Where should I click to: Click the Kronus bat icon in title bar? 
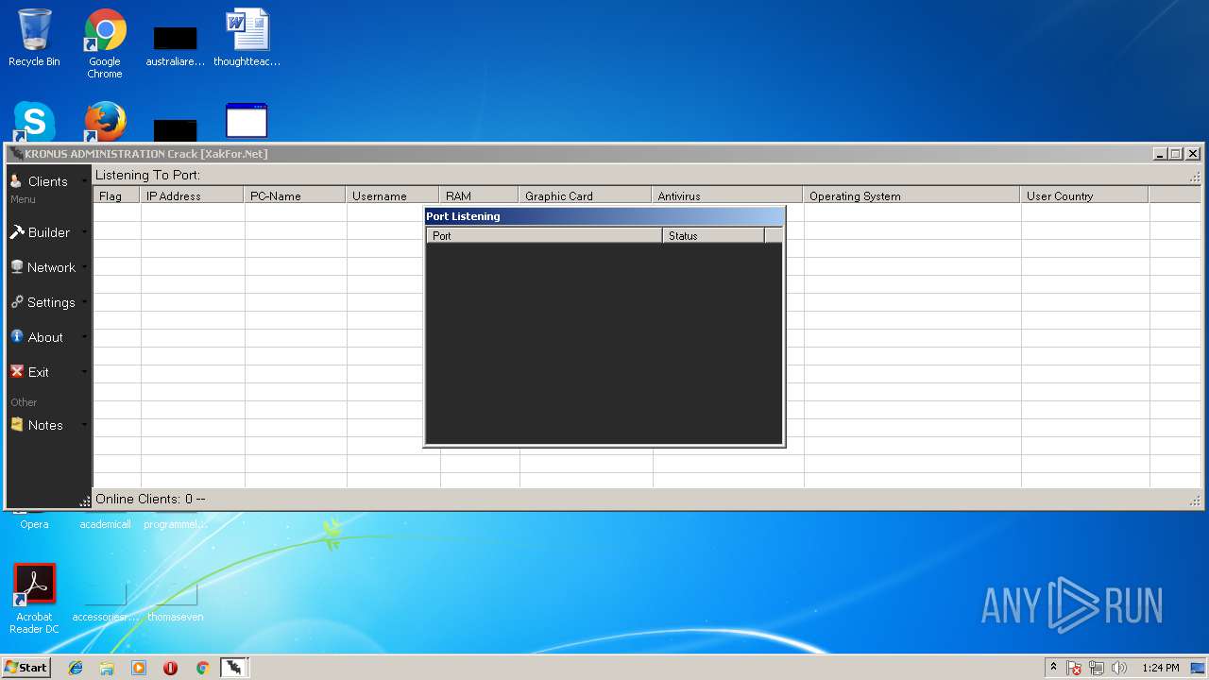[16, 154]
